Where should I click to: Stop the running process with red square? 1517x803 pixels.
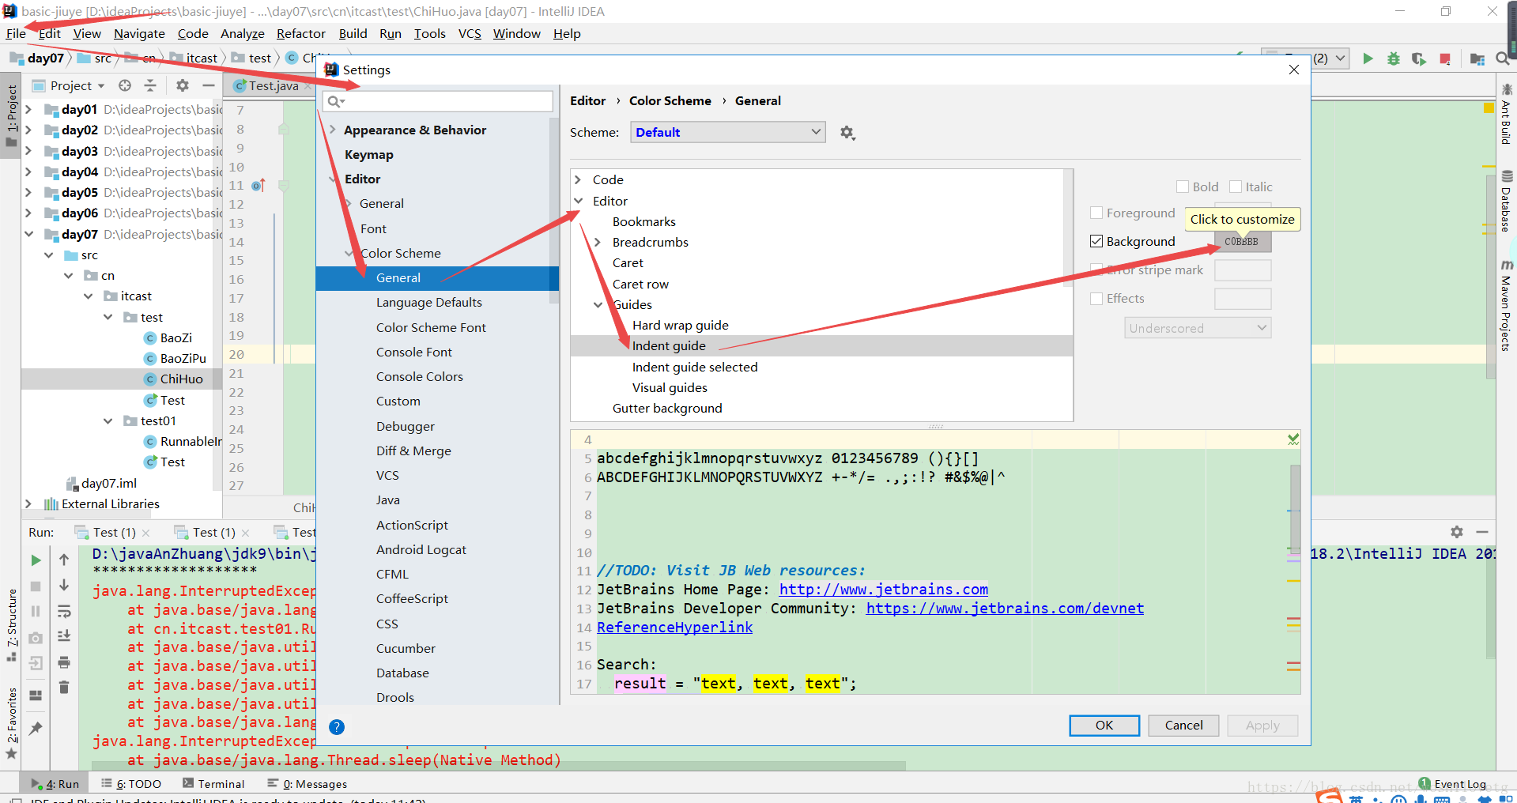(x=1445, y=58)
